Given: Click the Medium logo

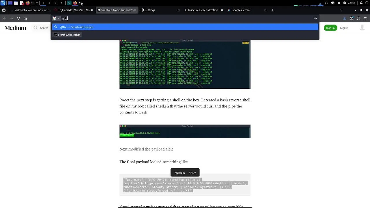Looking at the screenshot, I should [x=15, y=28].
